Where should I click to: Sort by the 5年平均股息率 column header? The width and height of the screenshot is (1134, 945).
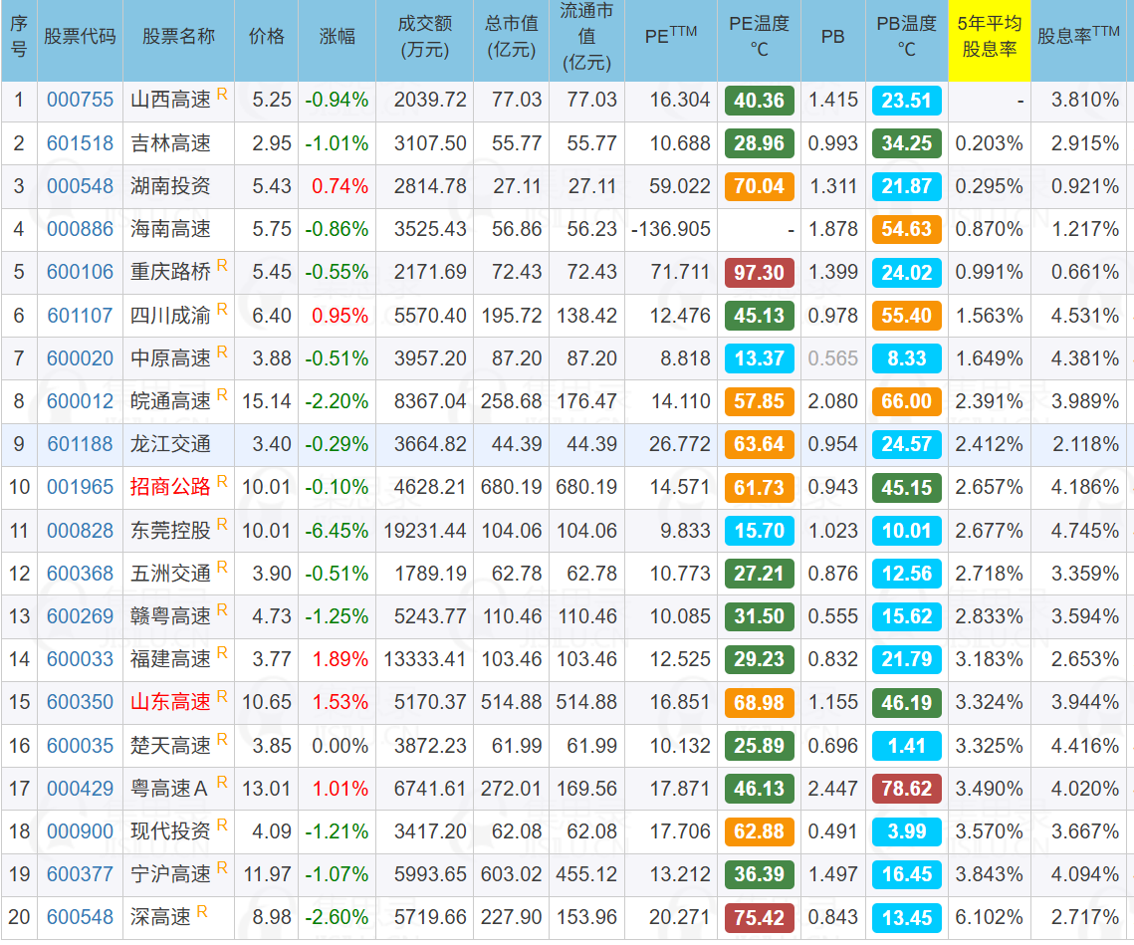pos(989,37)
